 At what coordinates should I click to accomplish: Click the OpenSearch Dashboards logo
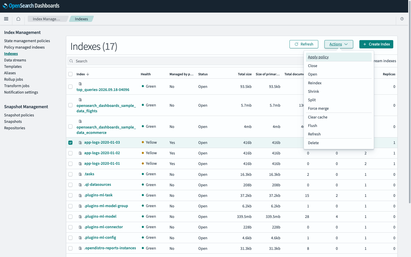[x=31, y=6]
